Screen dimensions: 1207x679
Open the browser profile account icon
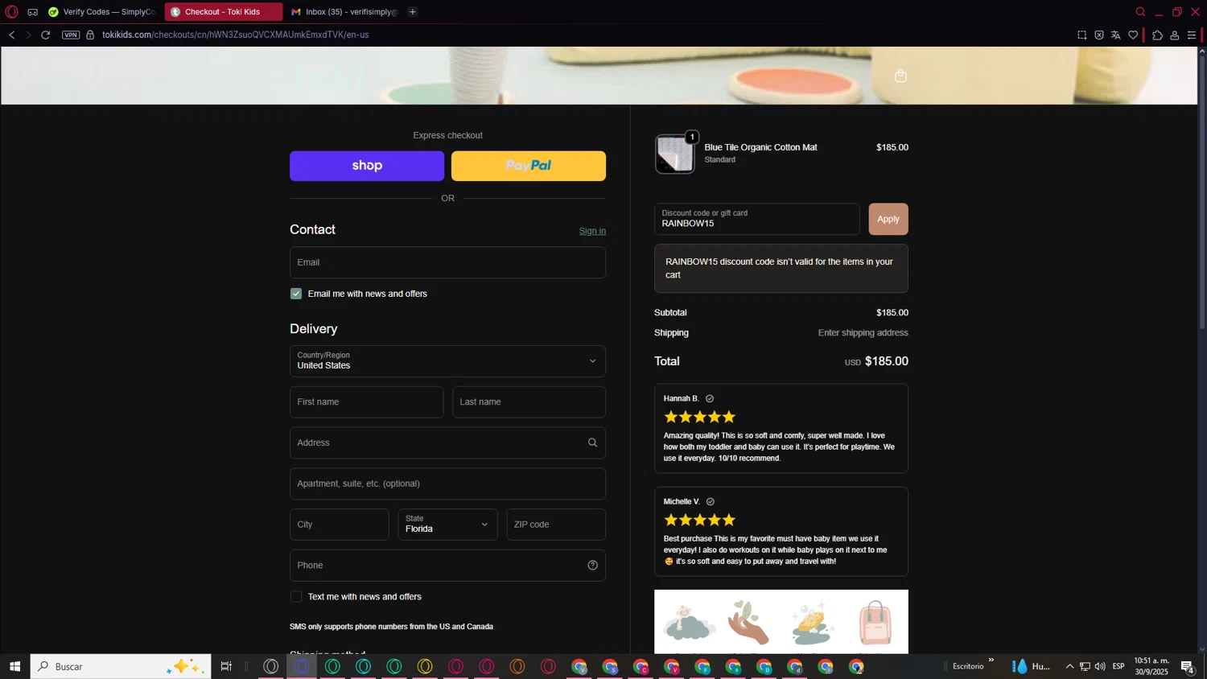[x=1175, y=35]
